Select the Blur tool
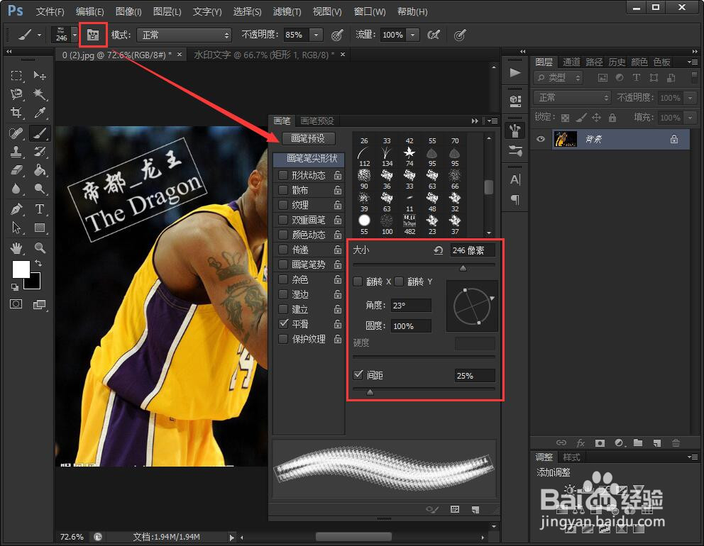704x546 pixels. (x=16, y=189)
